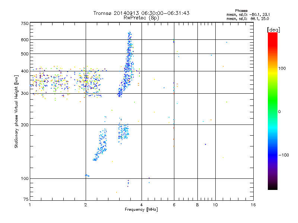The width and height of the screenshot is (298, 223).
Task: Click the x-axis tick label '6'
Action: 174,205
